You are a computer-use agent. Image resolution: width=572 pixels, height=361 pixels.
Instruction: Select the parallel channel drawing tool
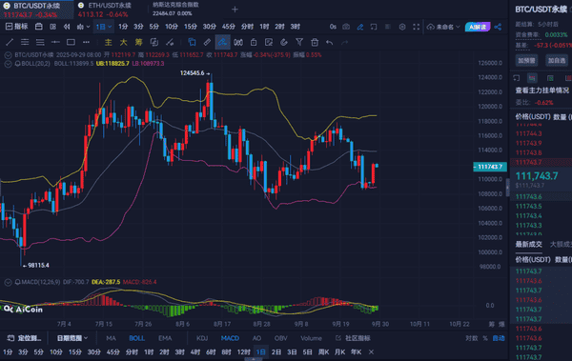click(25, 42)
